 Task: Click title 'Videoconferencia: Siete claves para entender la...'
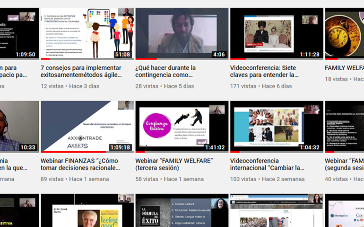[x=264, y=72]
